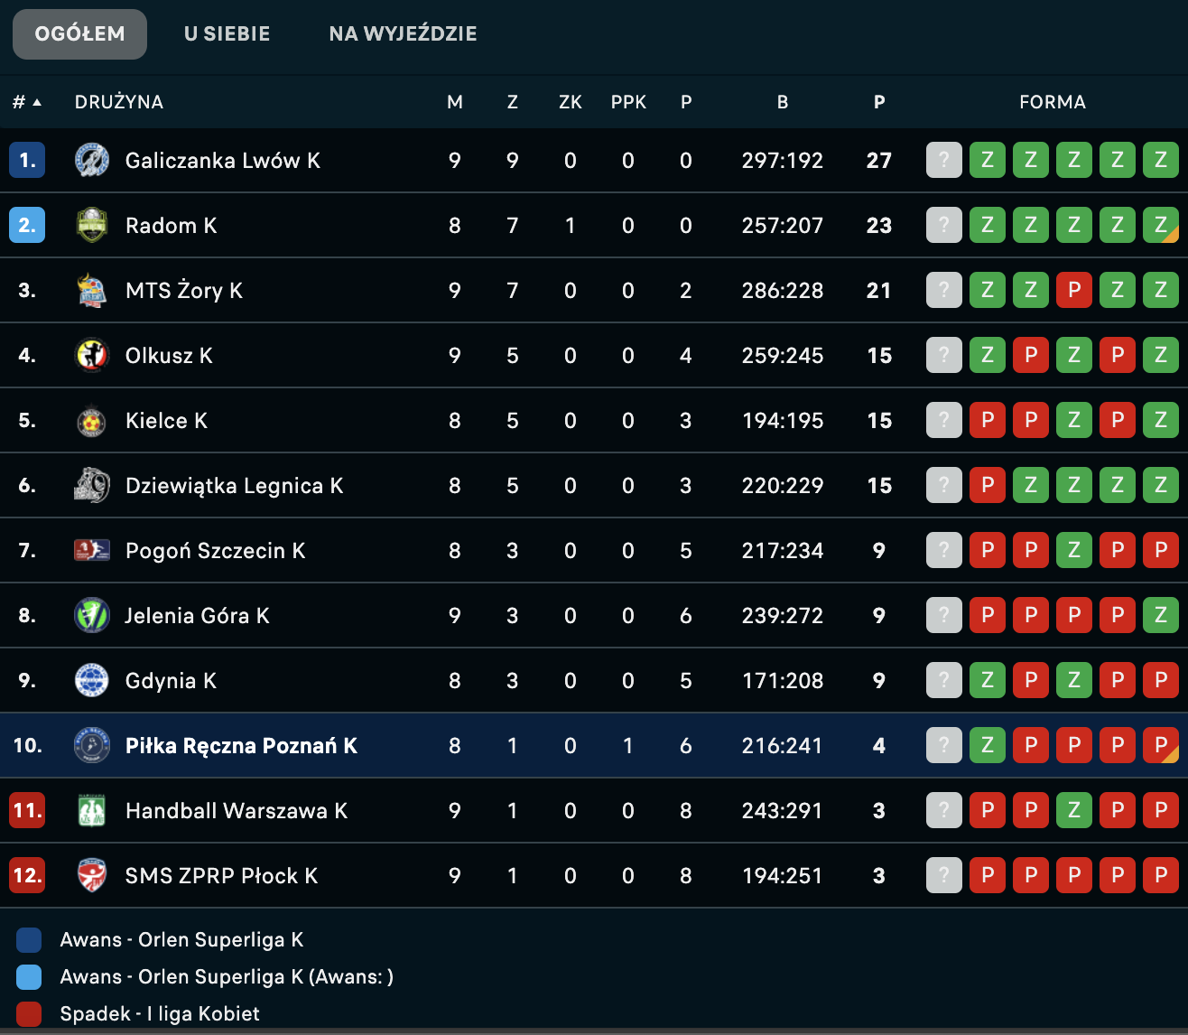
Task: Switch to the U SIEBIE tab
Action: click(227, 34)
